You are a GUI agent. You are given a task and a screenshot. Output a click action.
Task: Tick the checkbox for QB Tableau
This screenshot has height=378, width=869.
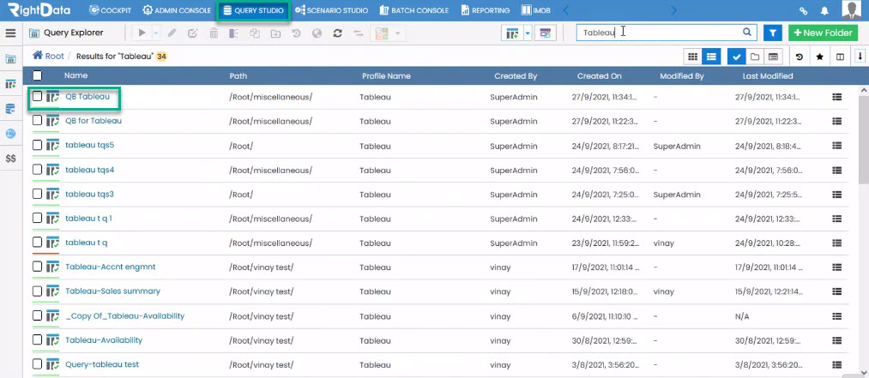click(37, 96)
